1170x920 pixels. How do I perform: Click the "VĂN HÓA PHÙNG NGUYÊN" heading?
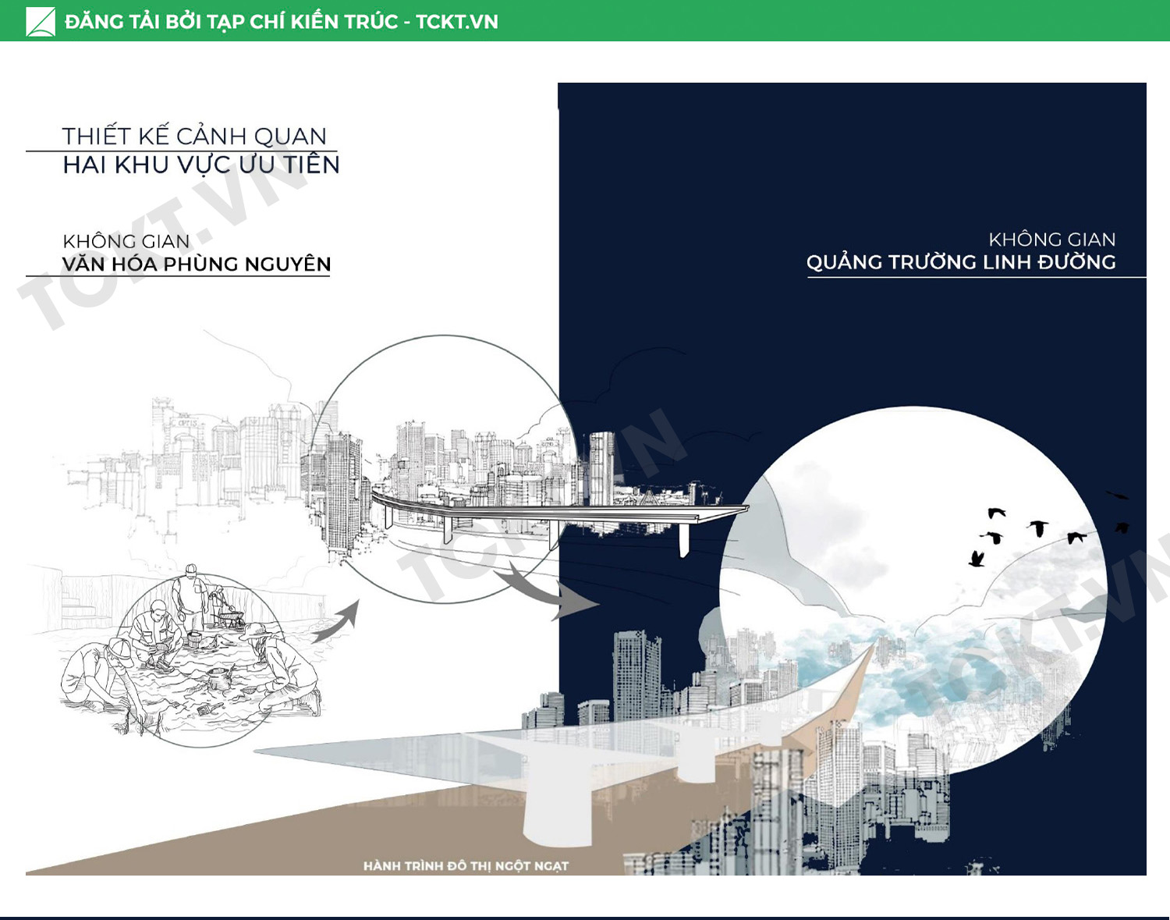197,265
